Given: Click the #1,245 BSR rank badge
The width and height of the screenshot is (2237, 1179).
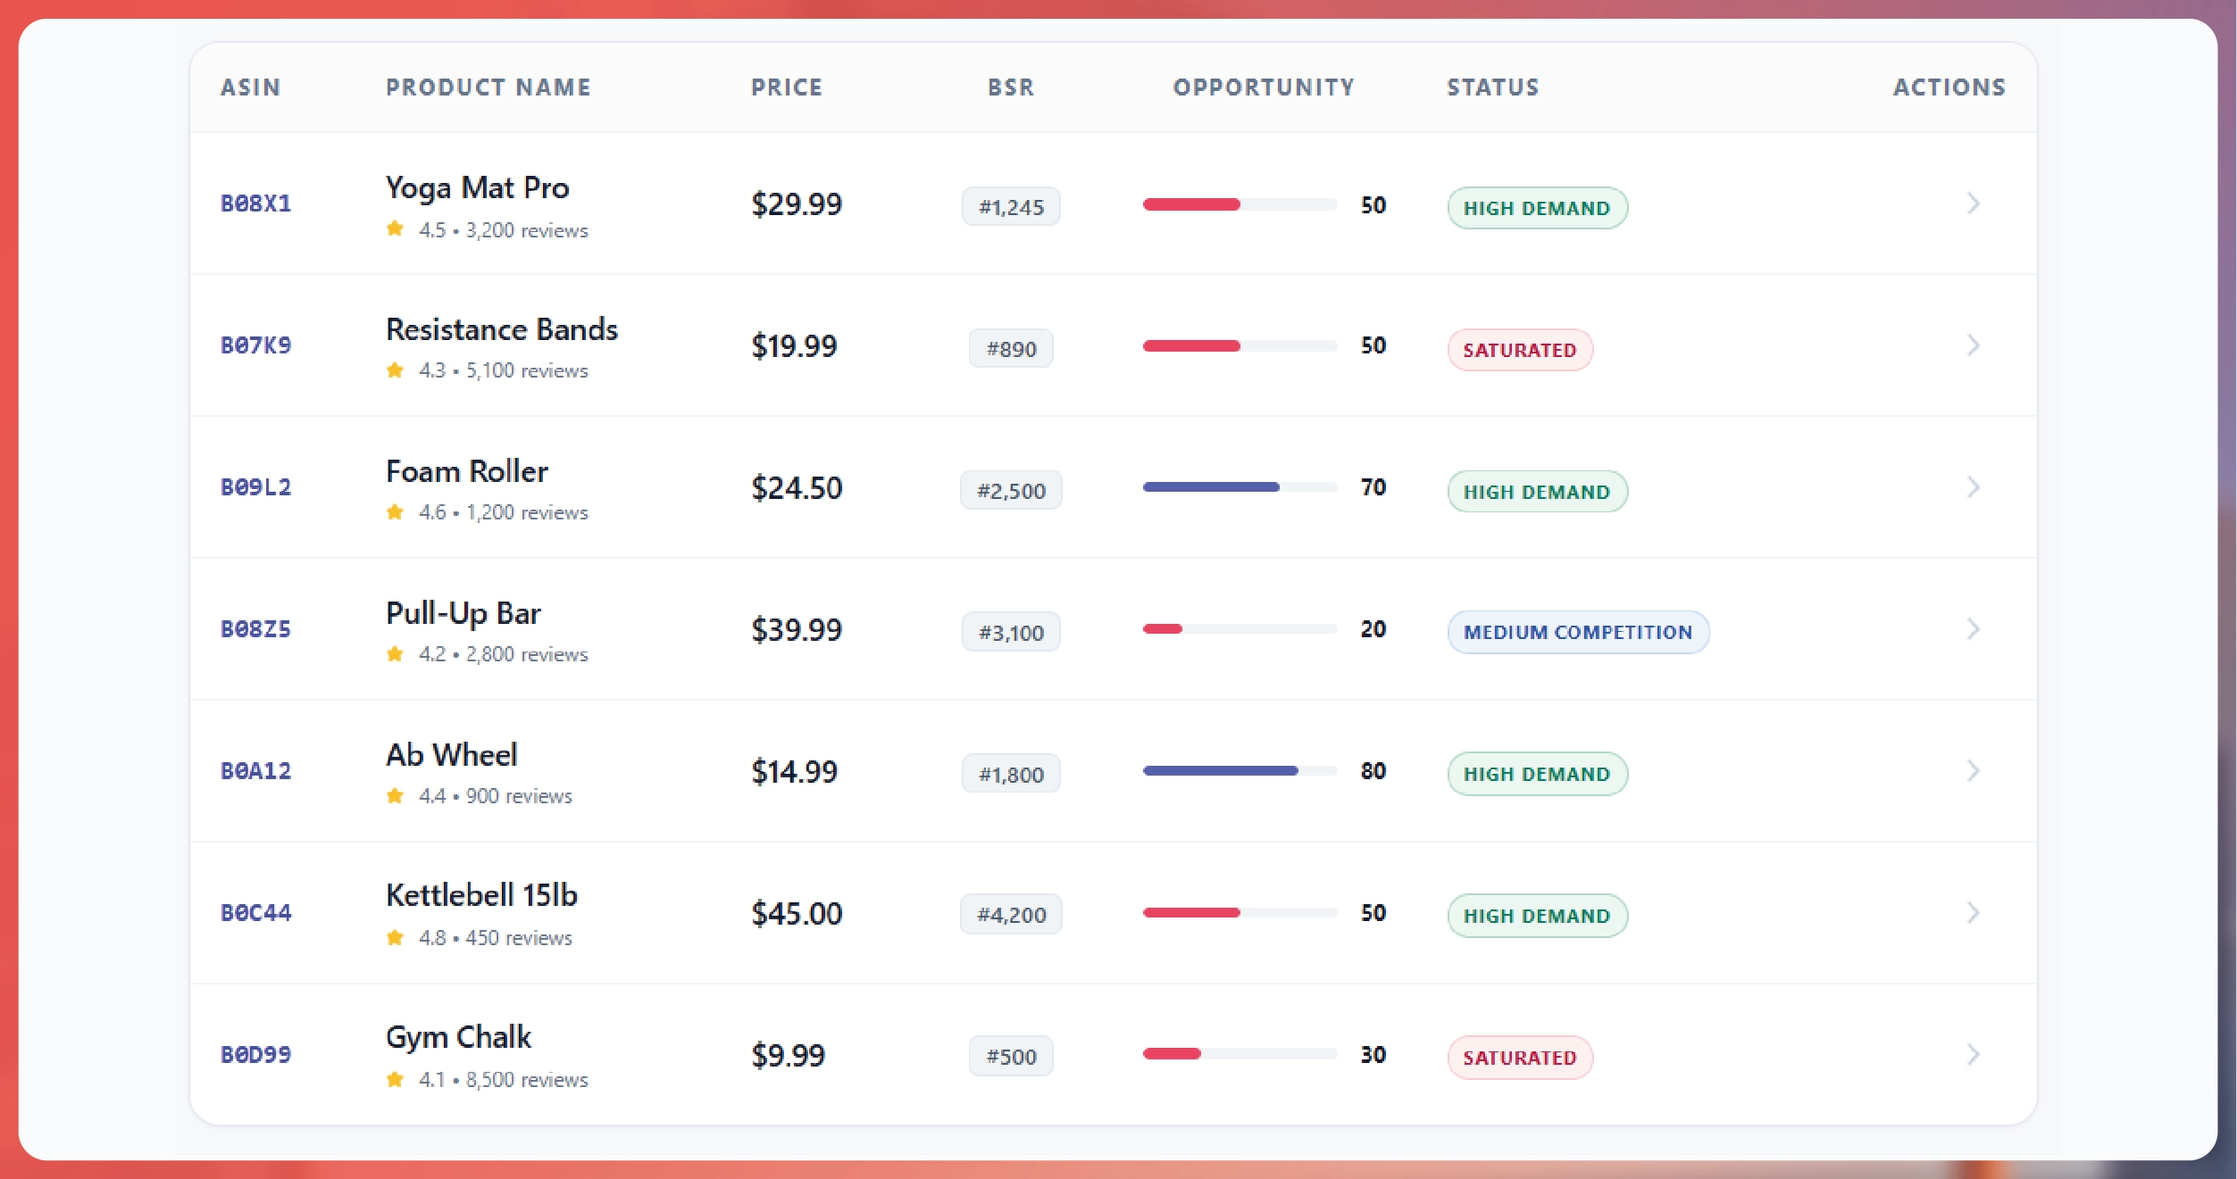Looking at the screenshot, I should tap(1011, 206).
